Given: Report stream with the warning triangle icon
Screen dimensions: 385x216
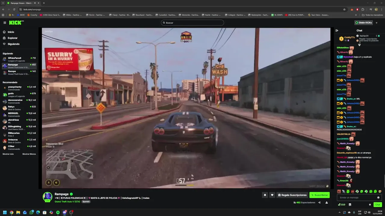Looking at the screenshot, I should (x=327, y=202).
